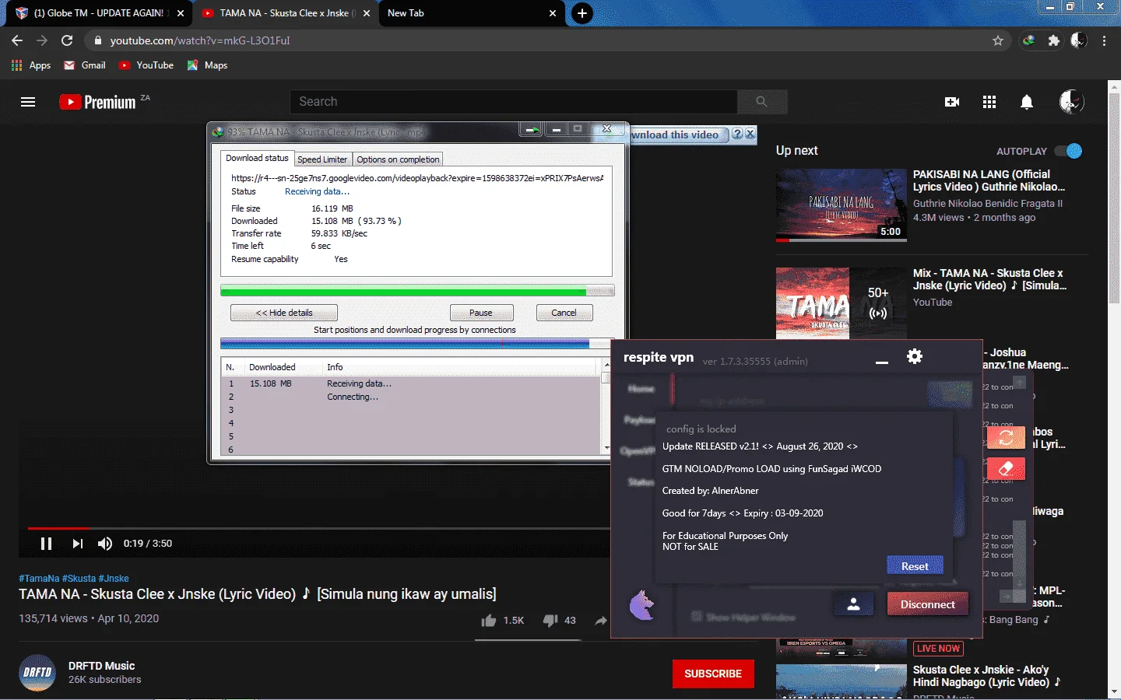Click the red SUBSCRIBE button
Viewport: 1121px width, 700px height.
click(713, 674)
